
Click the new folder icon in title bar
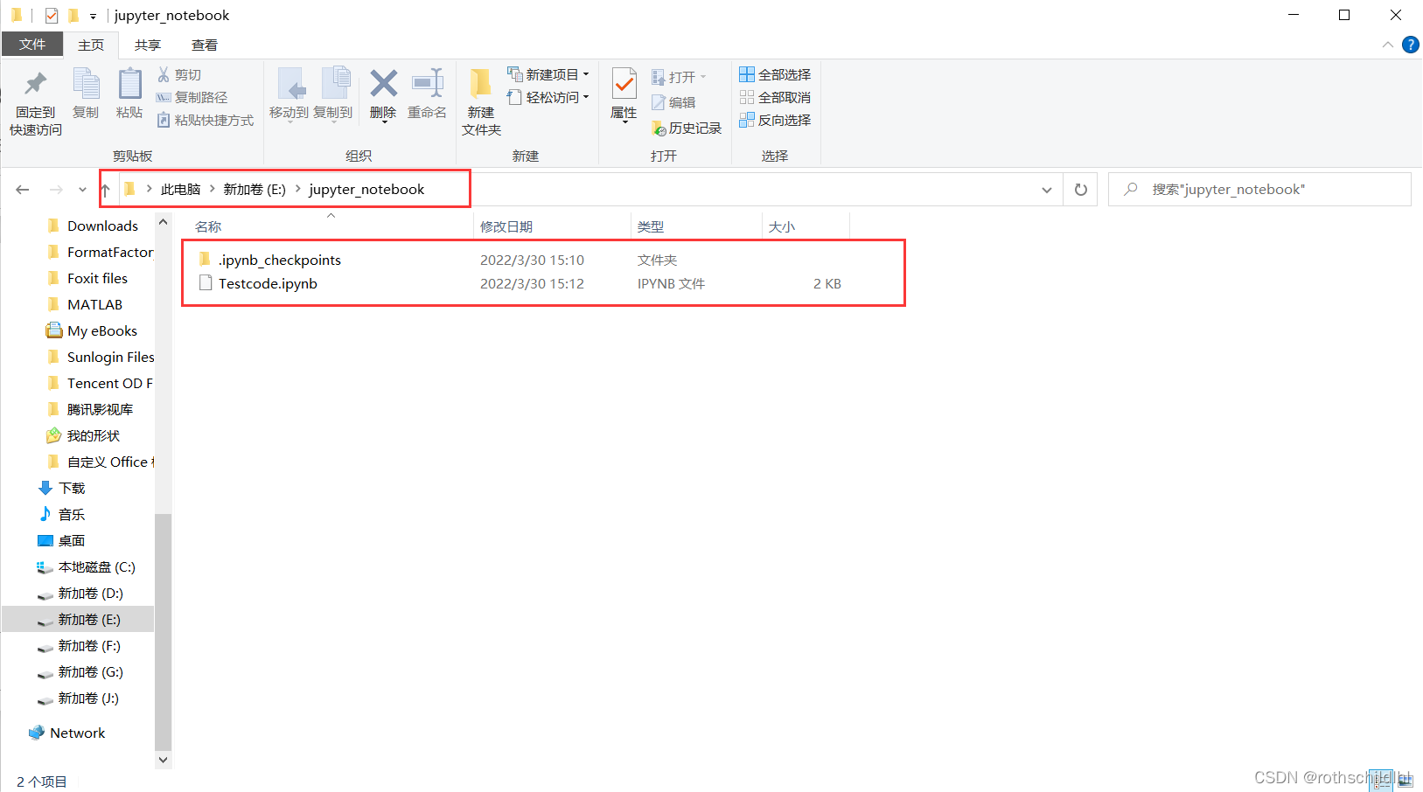pyautogui.click(x=73, y=16)
